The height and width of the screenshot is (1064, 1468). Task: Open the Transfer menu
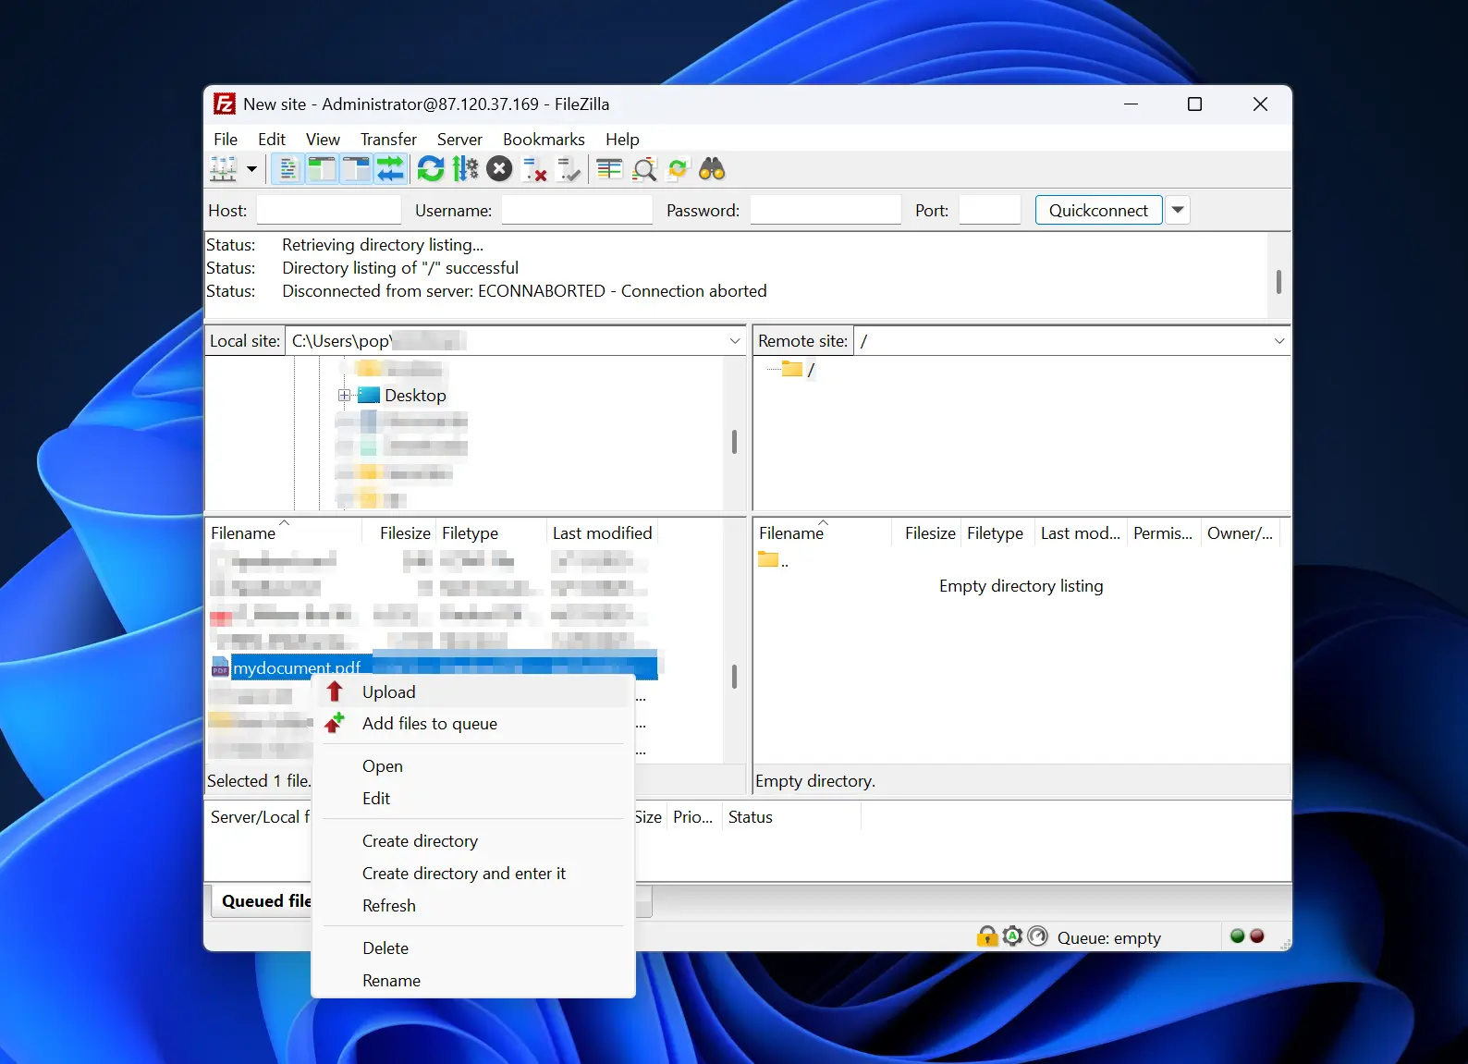388,140
